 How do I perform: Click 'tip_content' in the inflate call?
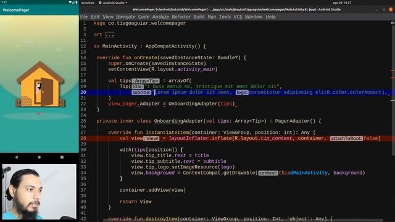pos(276,138)
